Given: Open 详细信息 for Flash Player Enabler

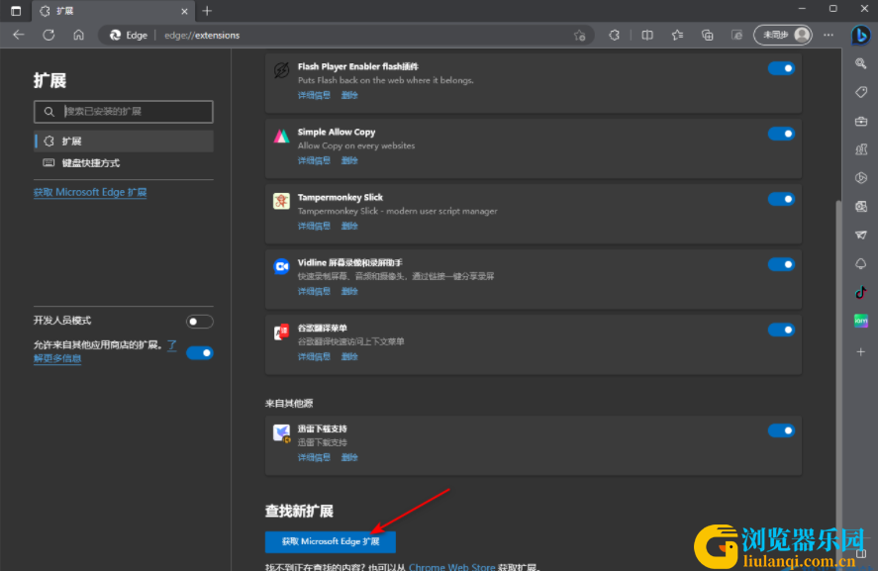Looking at the screenshot, I should click(x=314, y=95).
